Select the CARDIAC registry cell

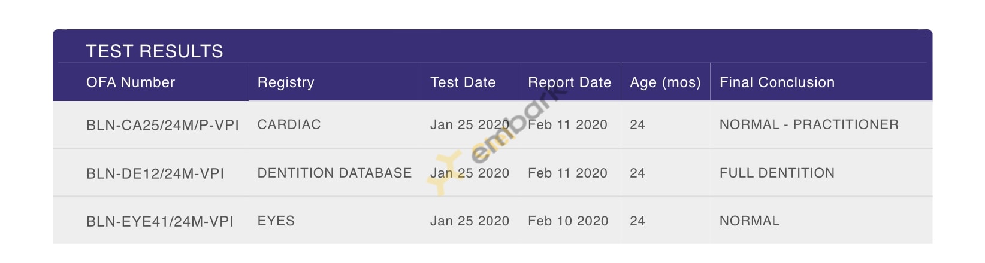click(289, 124)
